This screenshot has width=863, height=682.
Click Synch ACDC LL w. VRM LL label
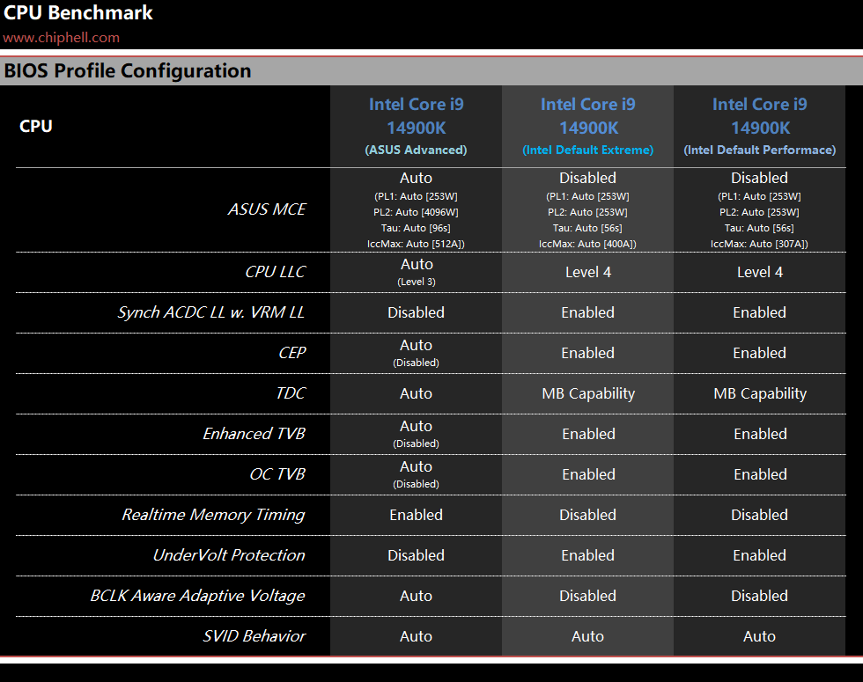tap(210, 312)
